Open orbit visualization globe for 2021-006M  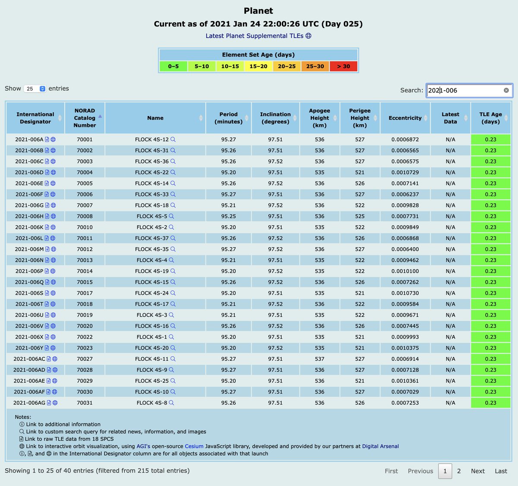click(x=53, y=249)
